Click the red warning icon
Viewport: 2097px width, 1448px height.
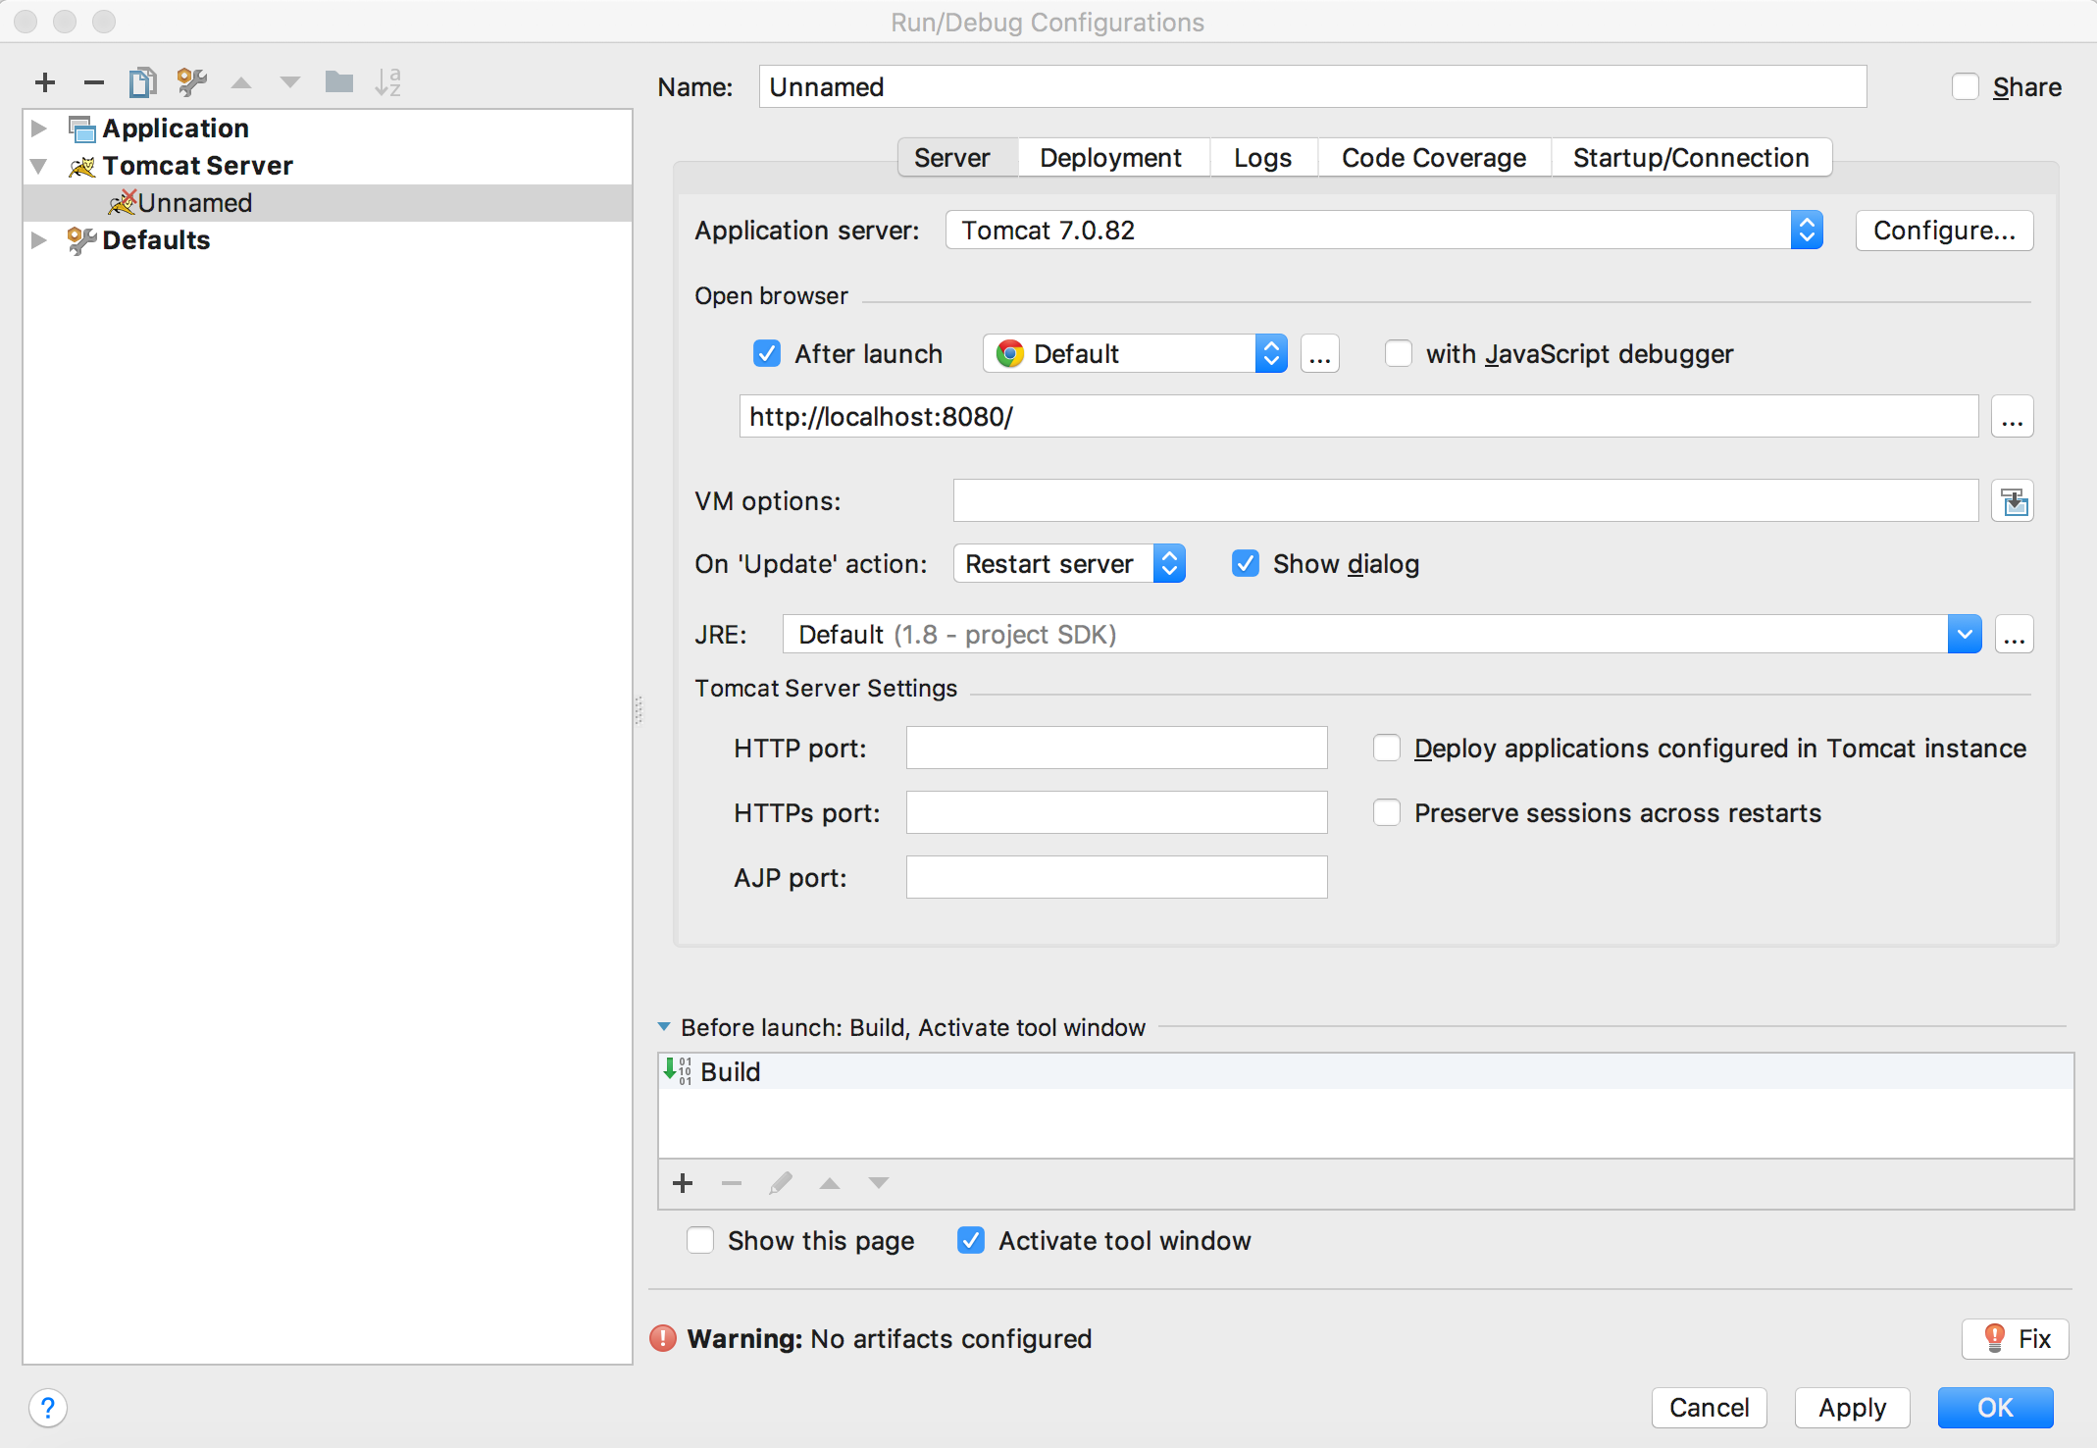tap(663, 1338)
